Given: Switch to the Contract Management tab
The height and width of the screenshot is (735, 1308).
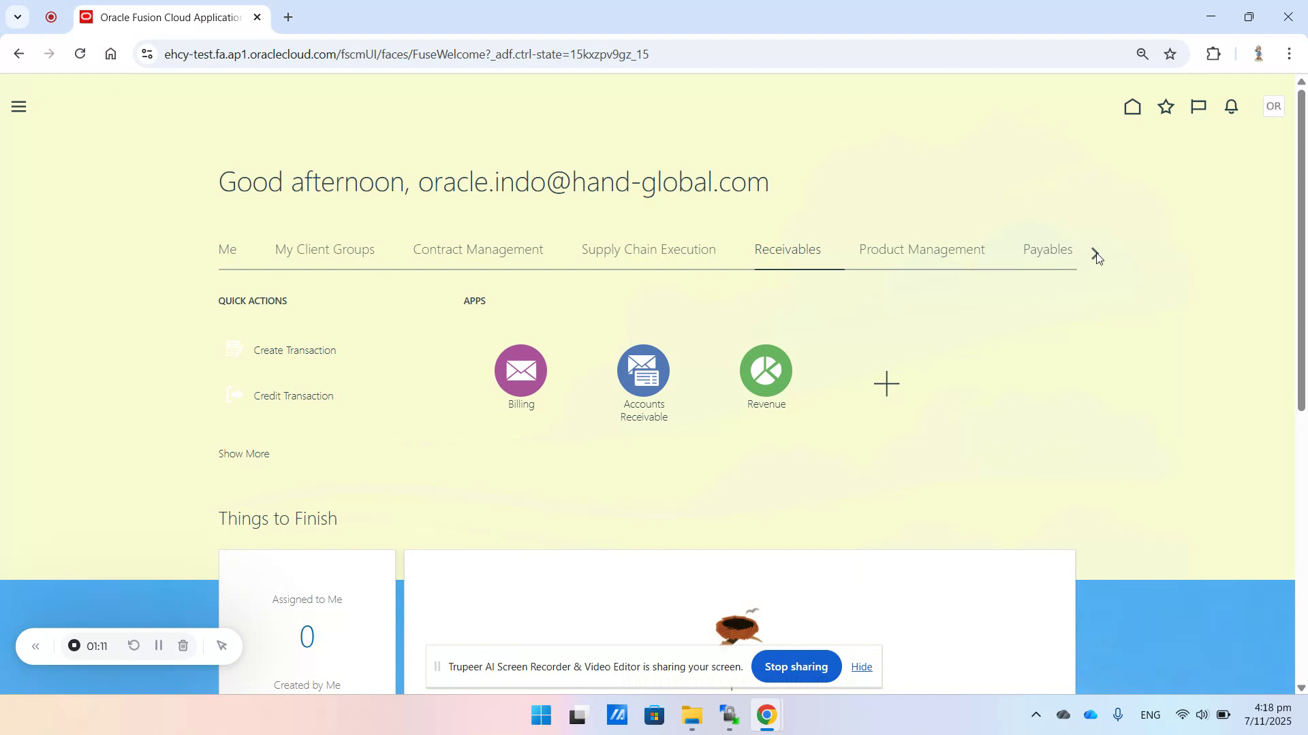Looking at the screenshot, I should click(x=478, y=249).
